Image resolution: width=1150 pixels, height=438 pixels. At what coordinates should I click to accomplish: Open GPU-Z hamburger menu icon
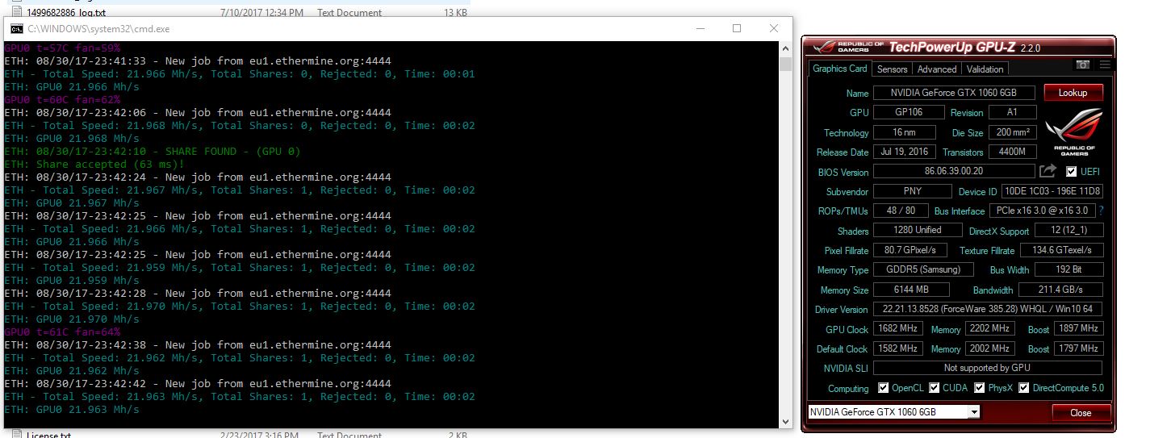[x=1105, y=65]
